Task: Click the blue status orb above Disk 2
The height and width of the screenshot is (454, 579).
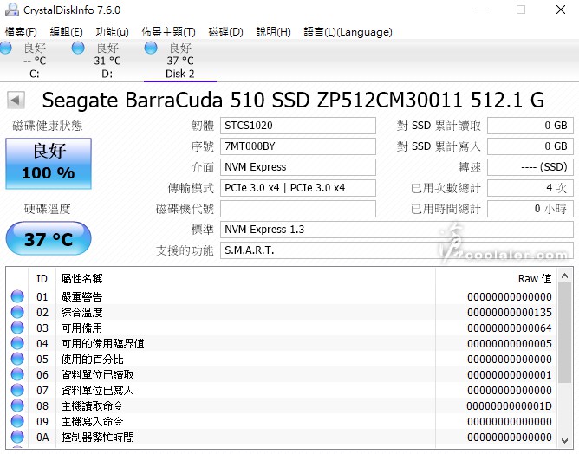Action: click(151, 48)
